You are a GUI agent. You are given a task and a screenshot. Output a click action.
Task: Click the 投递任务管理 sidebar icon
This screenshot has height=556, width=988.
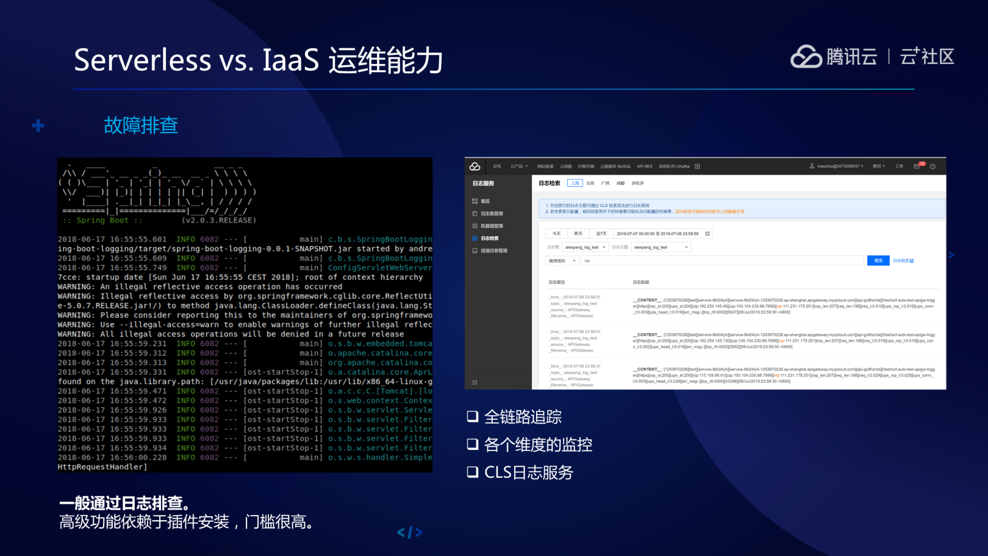[x=474, y=250]
